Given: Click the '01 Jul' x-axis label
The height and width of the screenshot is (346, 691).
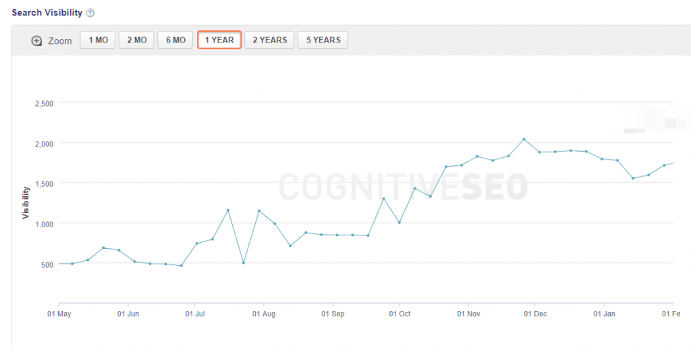Looking at the screenshot, I should 195,314.
